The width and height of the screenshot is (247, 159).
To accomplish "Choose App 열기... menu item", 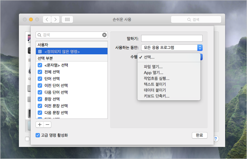I will pos(169,73).
